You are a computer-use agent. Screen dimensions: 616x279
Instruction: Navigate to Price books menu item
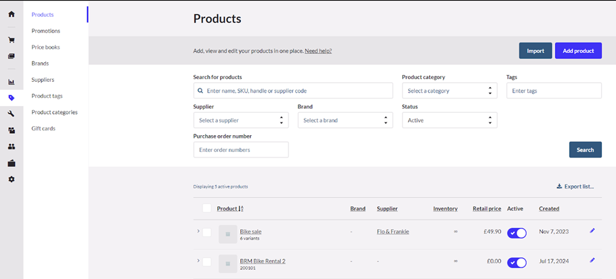(x=45, y=47)
